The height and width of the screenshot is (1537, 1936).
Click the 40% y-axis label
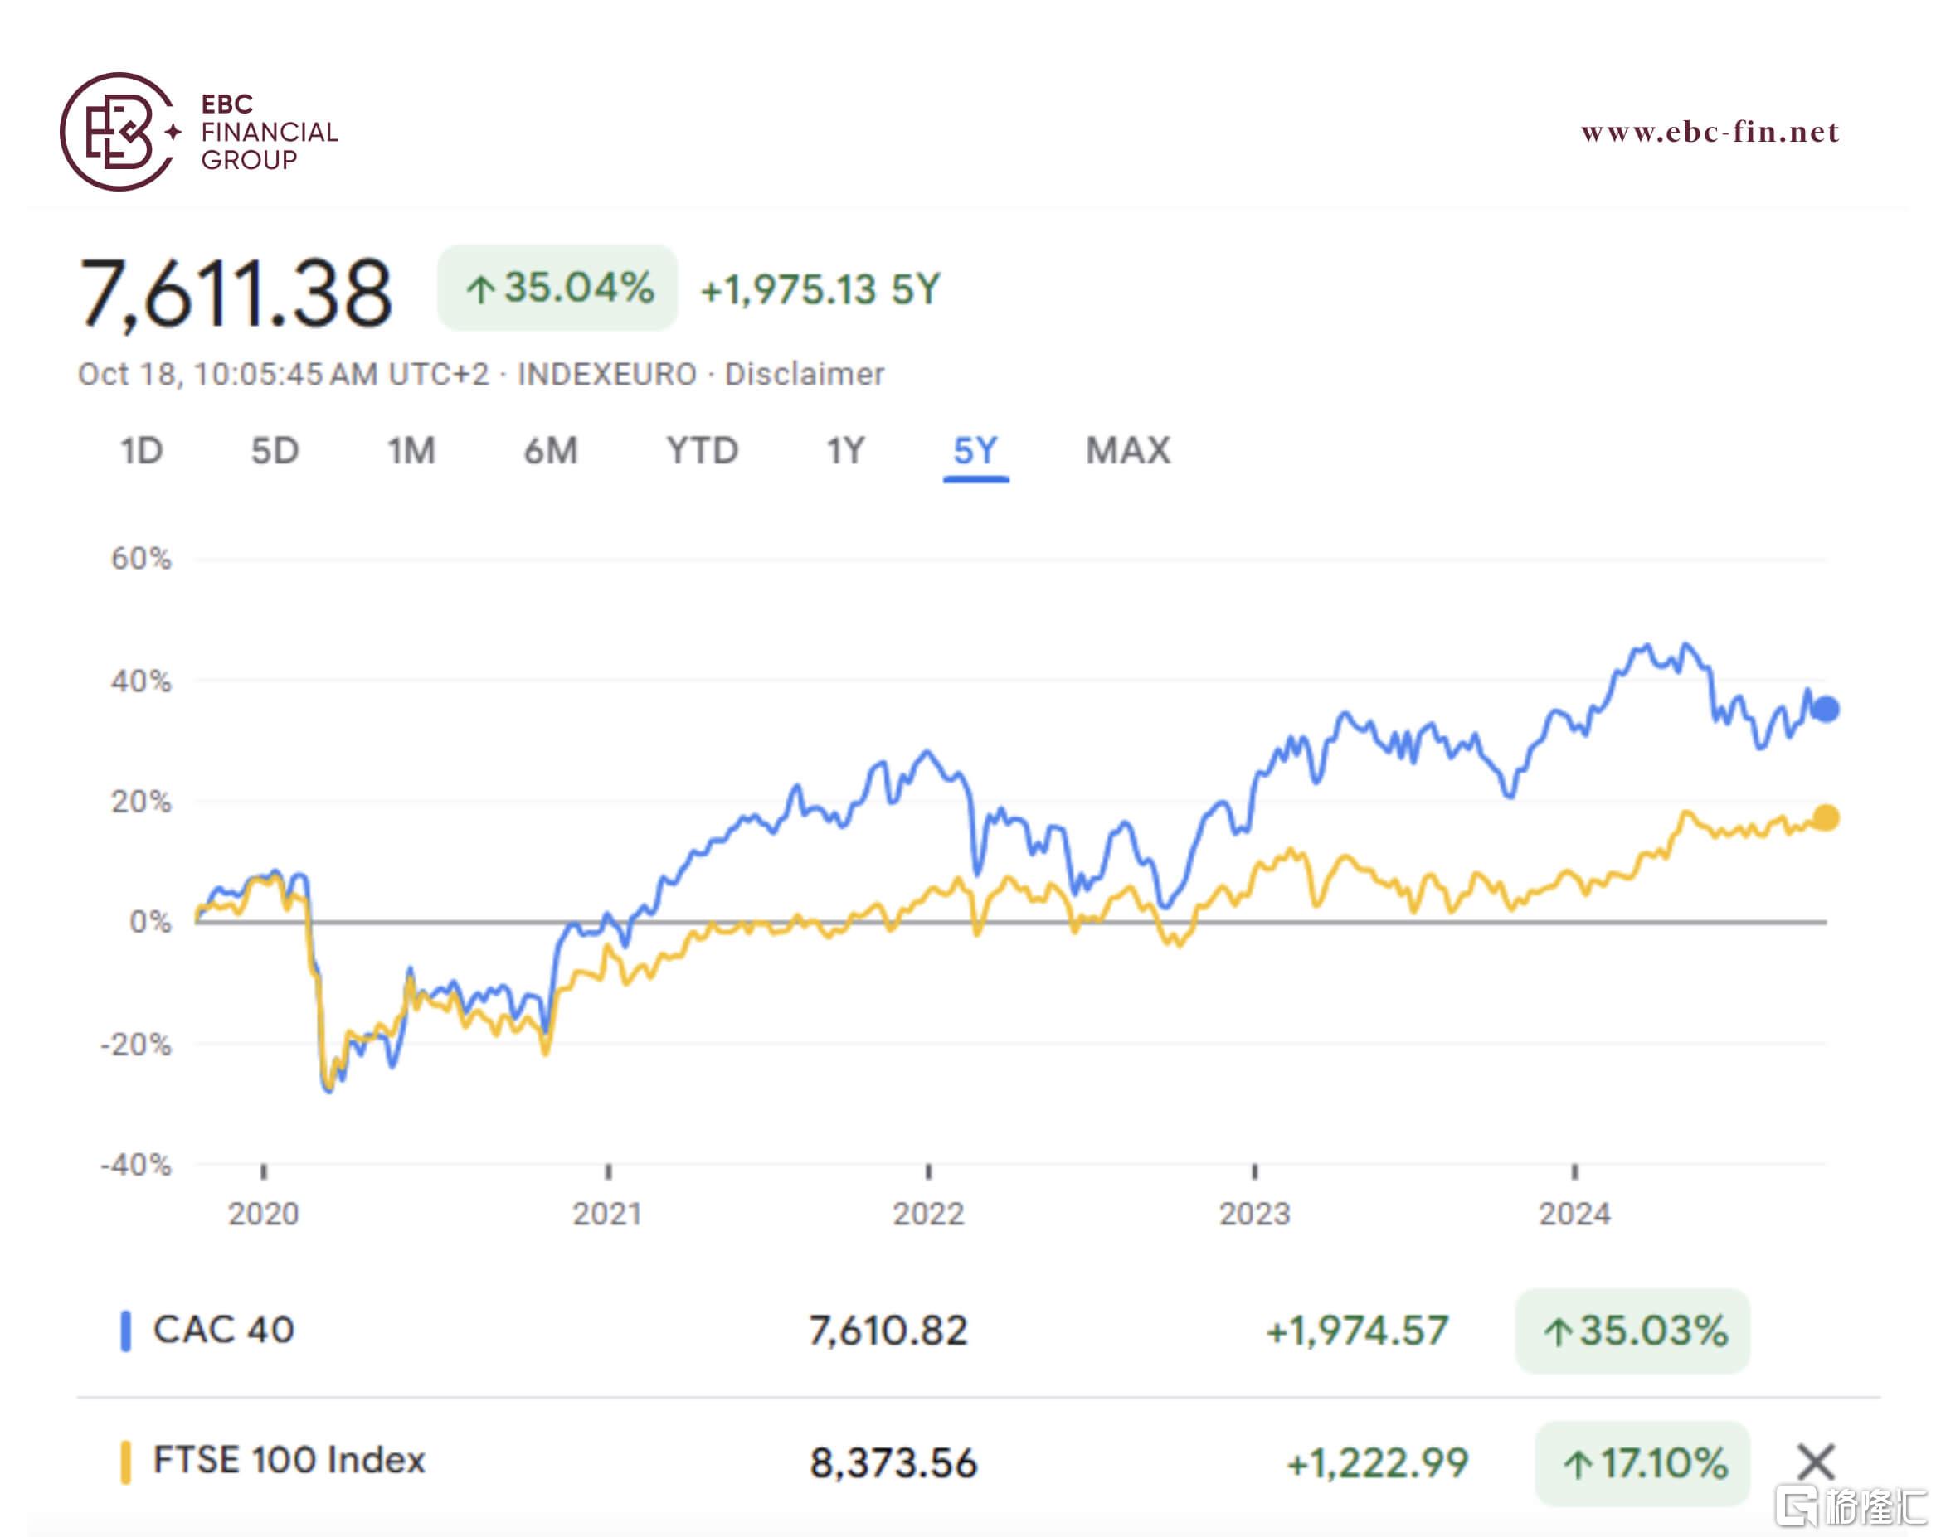141,681
